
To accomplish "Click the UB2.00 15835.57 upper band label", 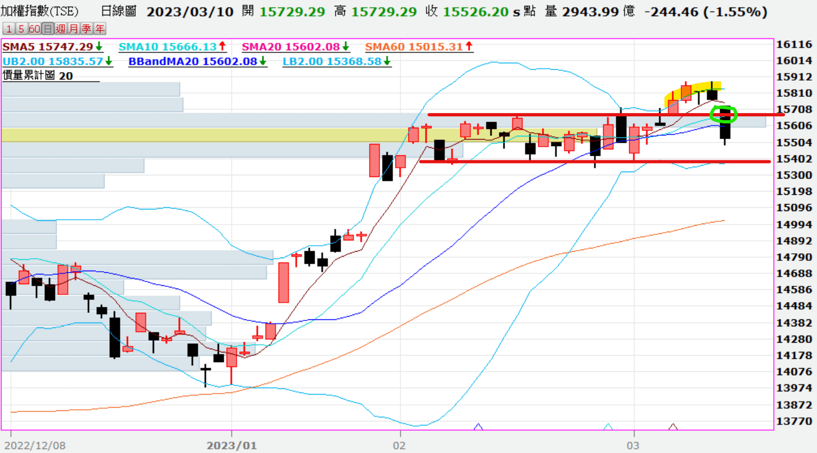I will pos(53,61).
